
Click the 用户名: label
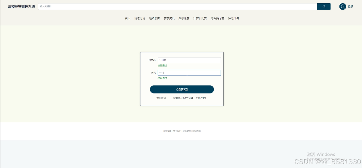(x=152, y=60)
